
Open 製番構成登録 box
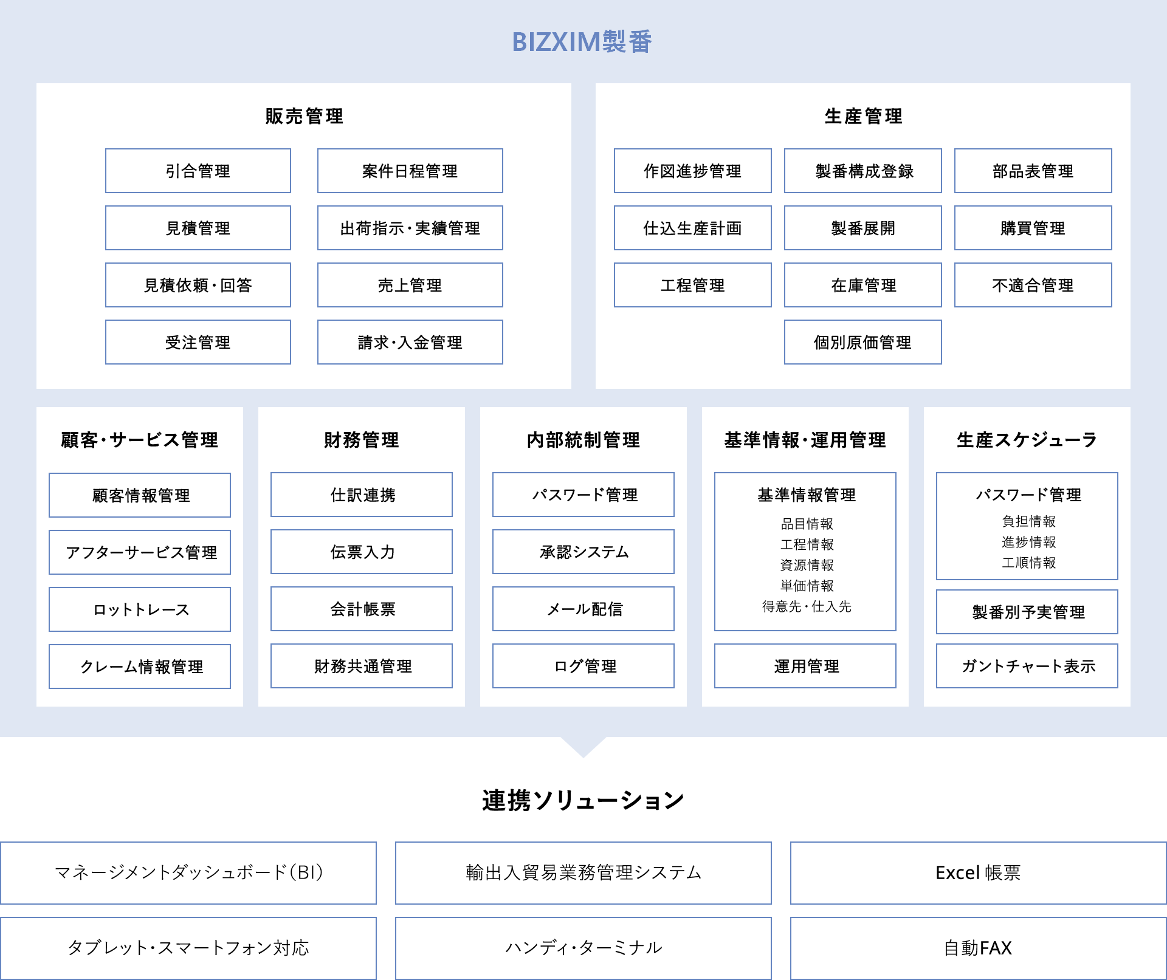click(x=863, y=171)
